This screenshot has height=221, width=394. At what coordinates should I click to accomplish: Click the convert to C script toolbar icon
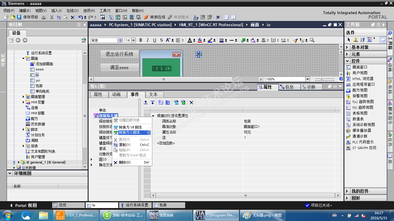[x=183, y=102]
